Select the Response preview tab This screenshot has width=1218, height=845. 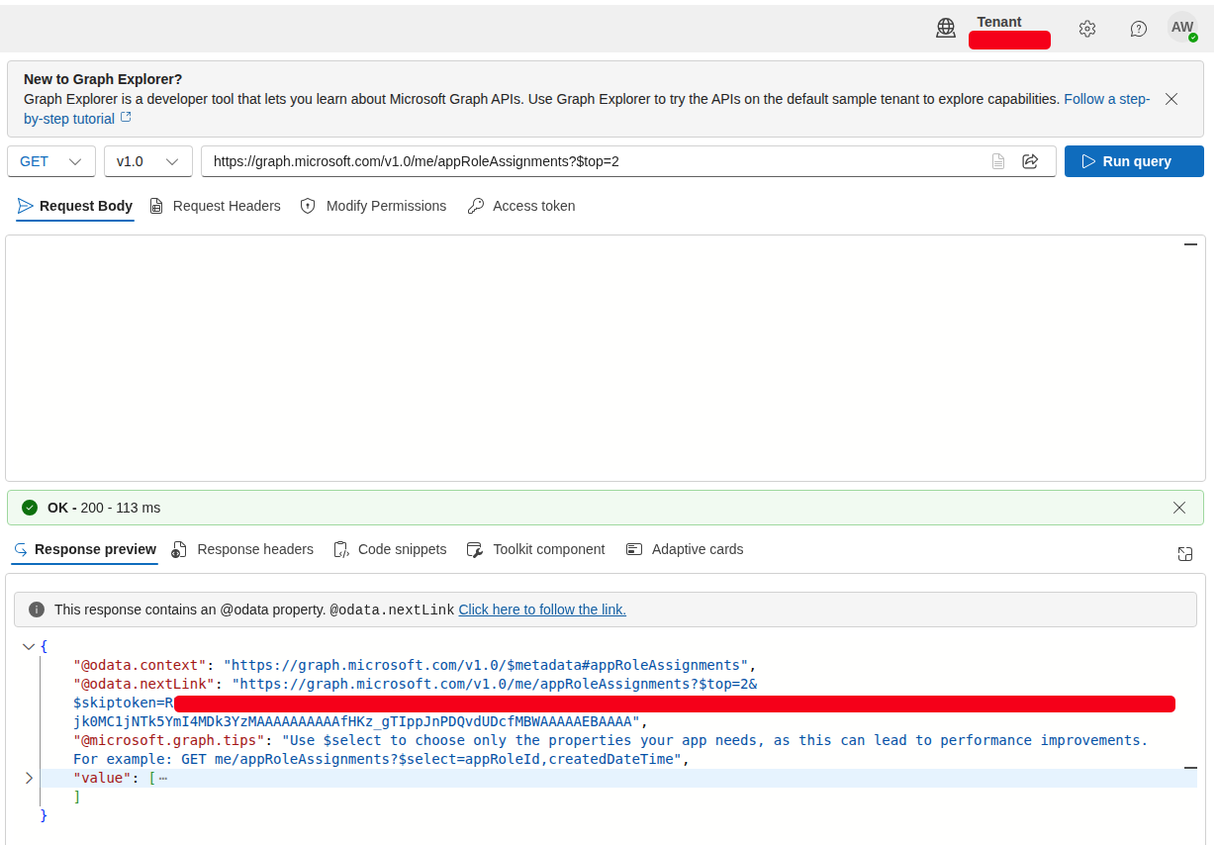[85, 549]
